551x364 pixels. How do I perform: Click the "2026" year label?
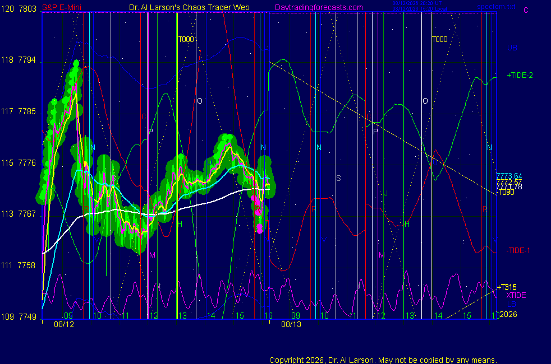click(508, 314)
